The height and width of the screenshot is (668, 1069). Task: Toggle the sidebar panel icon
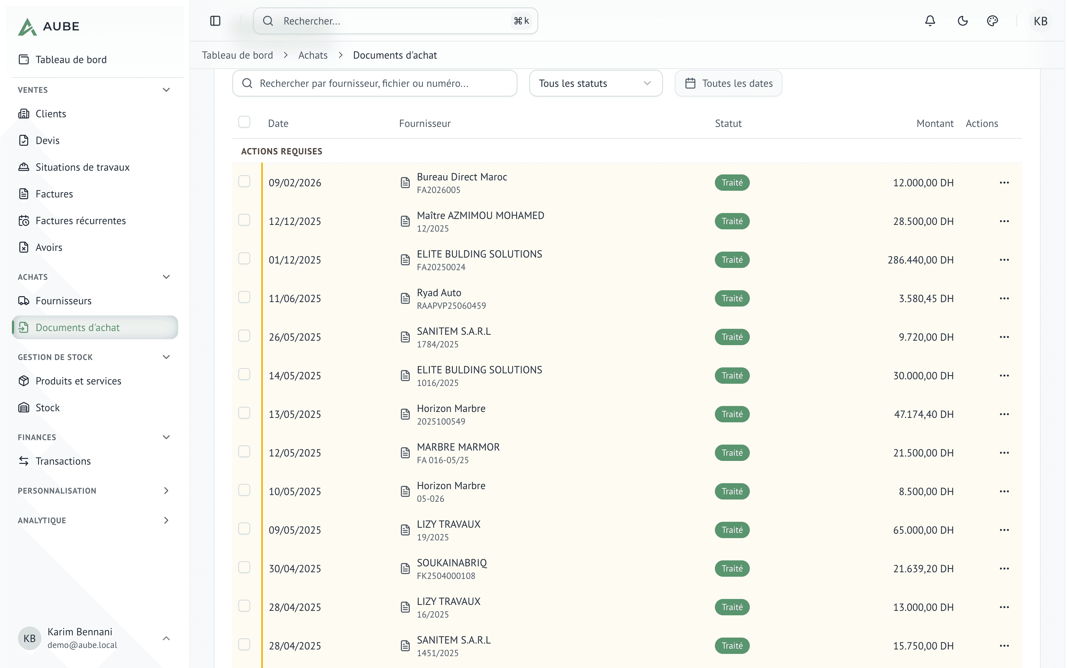(x=215, y=21)
